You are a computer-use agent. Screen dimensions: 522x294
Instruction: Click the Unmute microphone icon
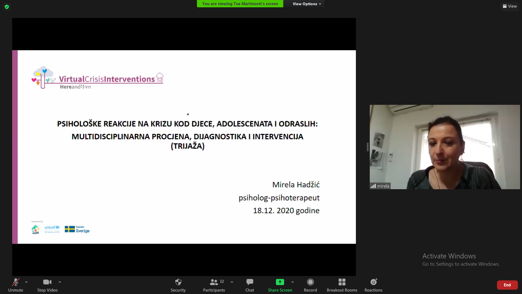[x=15, y=282]
